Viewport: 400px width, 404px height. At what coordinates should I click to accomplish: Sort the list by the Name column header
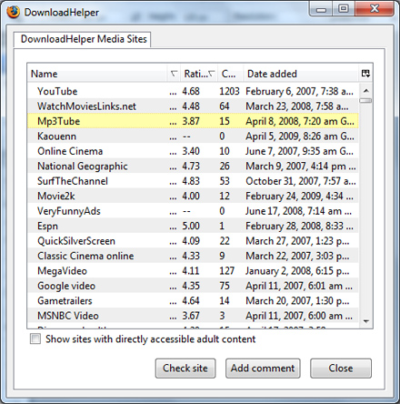coord(97,74)
